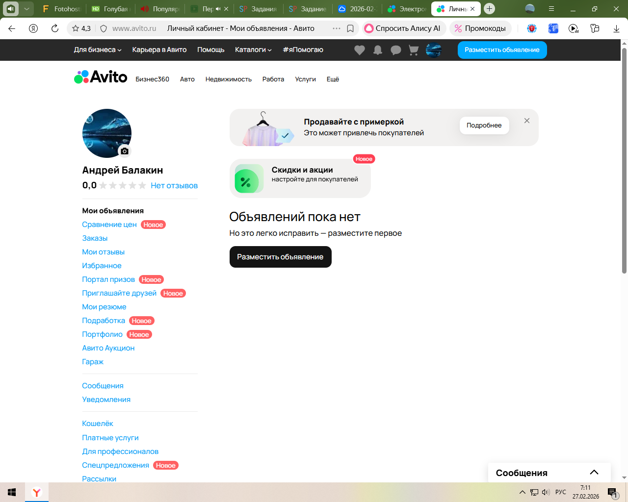Open the browser hamburger menu

coord(551,9)
